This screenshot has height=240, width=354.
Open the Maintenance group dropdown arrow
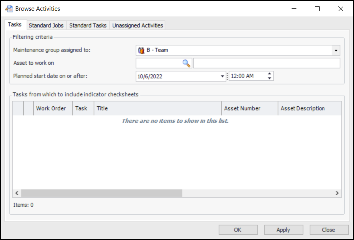[x=336, y=50]
